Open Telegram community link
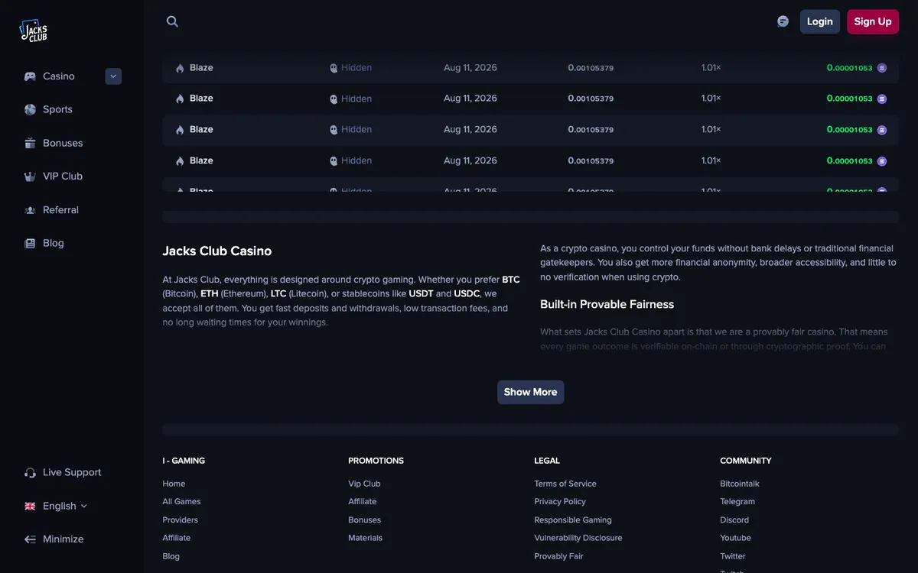 (737, 501)
